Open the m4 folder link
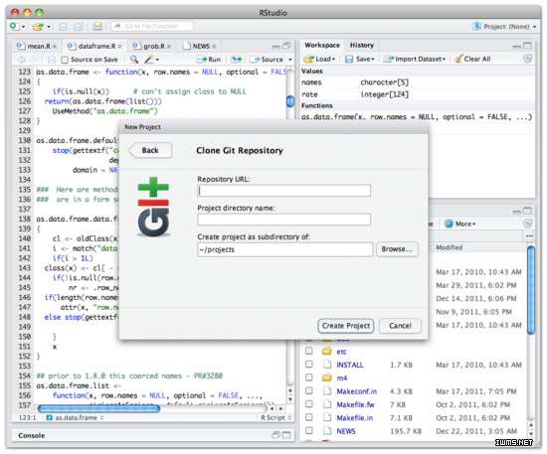 (x=341, y=378)
